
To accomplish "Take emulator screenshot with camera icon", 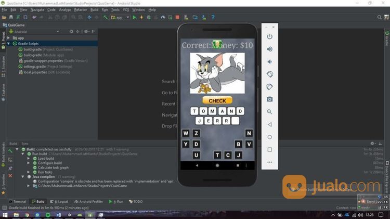I will coord(269,99).
